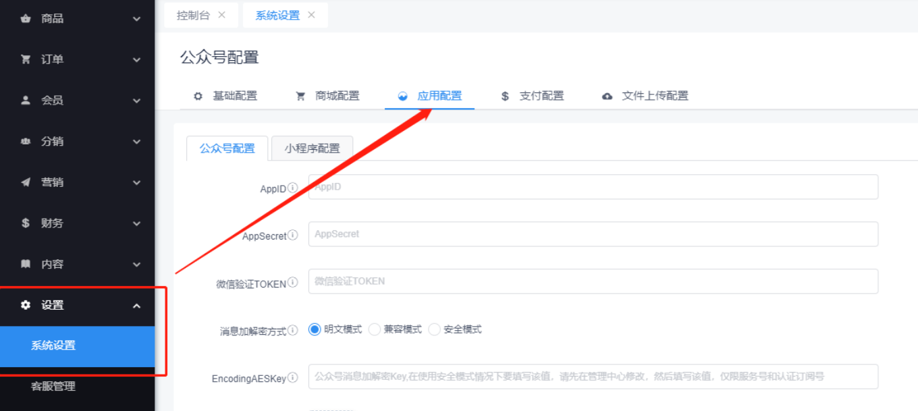Click the AppID input field
The image size is (918, 411).
coord(593,187)
